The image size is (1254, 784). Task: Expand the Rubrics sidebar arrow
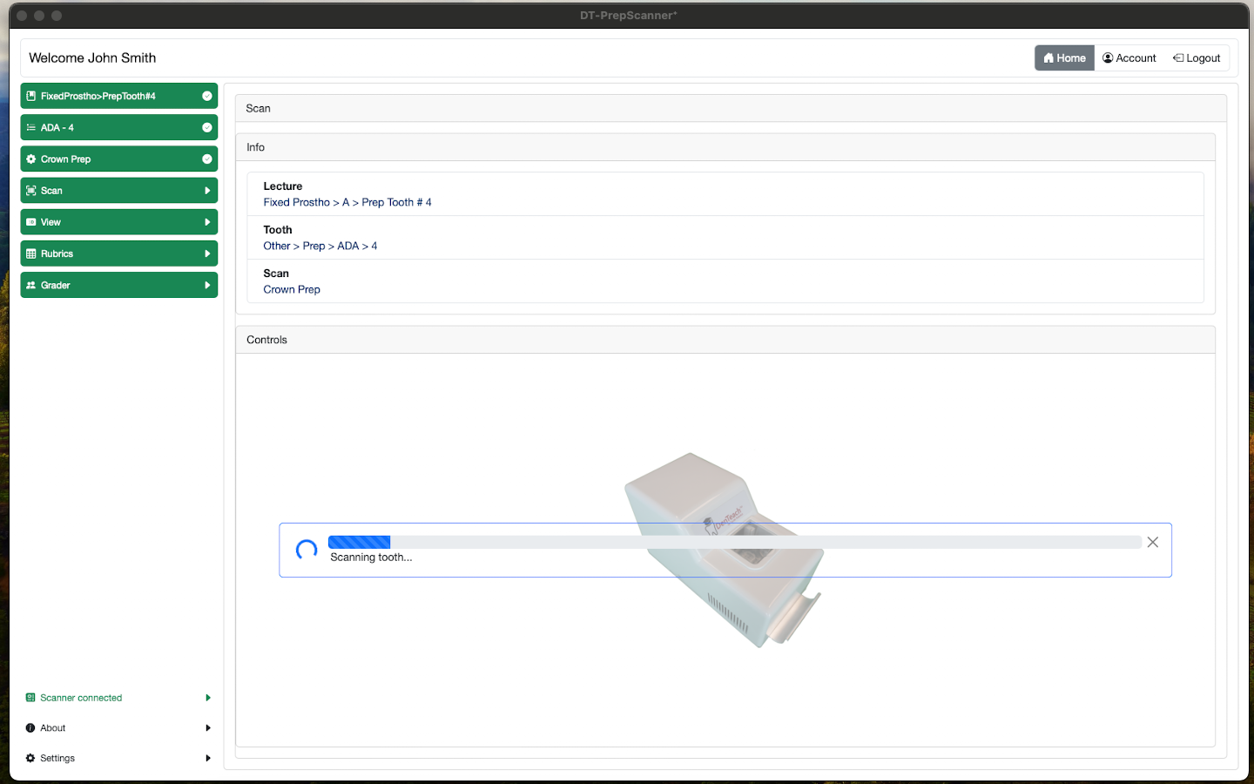pos(207,253)
